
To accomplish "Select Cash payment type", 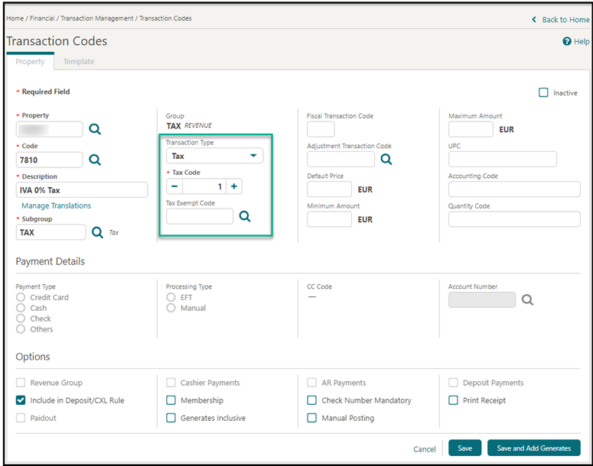I will pyautogui.click(x=21, y=308).
